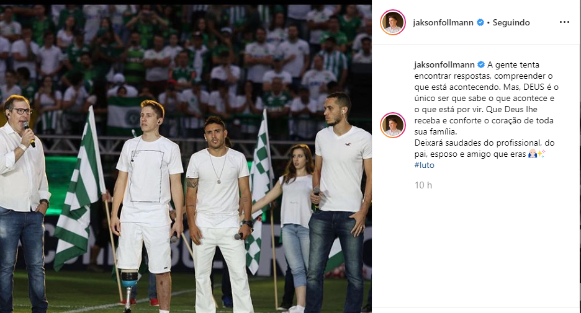Open the #luto hashtag
Image resolution: width=581 pixels, height=313 pixels.
424,165
